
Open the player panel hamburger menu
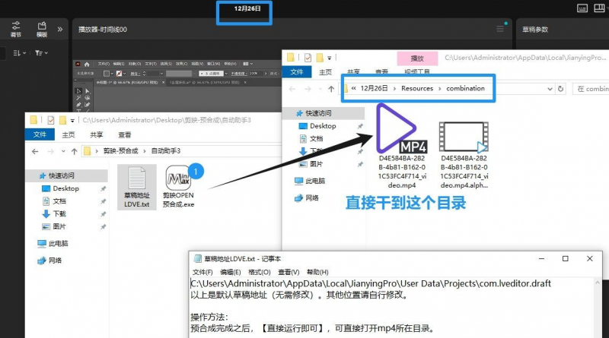[500, 29]
